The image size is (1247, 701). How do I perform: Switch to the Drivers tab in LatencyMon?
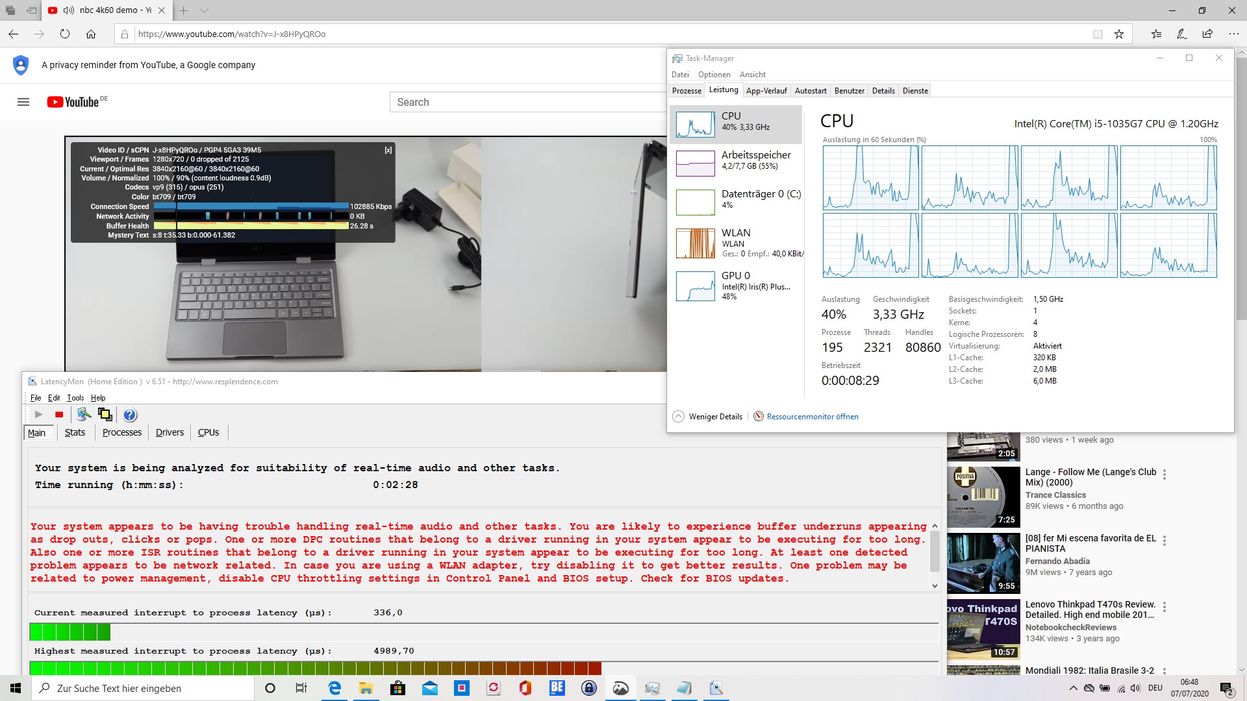170,432
